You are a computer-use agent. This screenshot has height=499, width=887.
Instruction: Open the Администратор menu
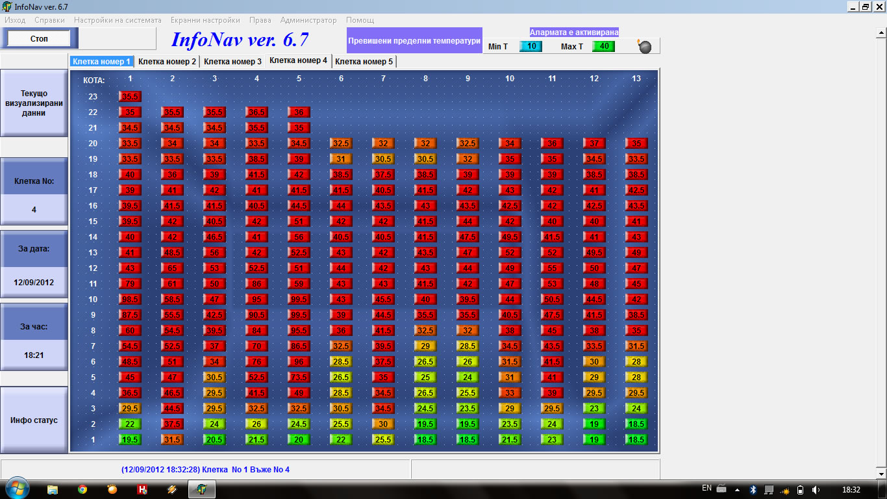(x=308, y=20)
